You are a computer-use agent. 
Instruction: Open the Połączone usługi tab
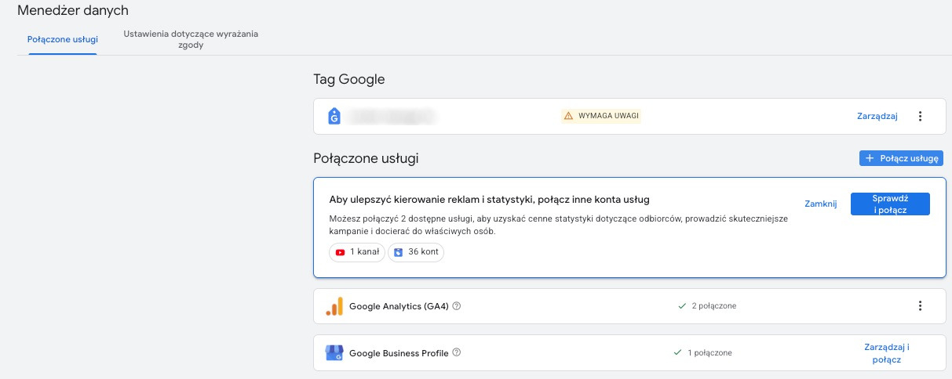click(x=63, y=39)
